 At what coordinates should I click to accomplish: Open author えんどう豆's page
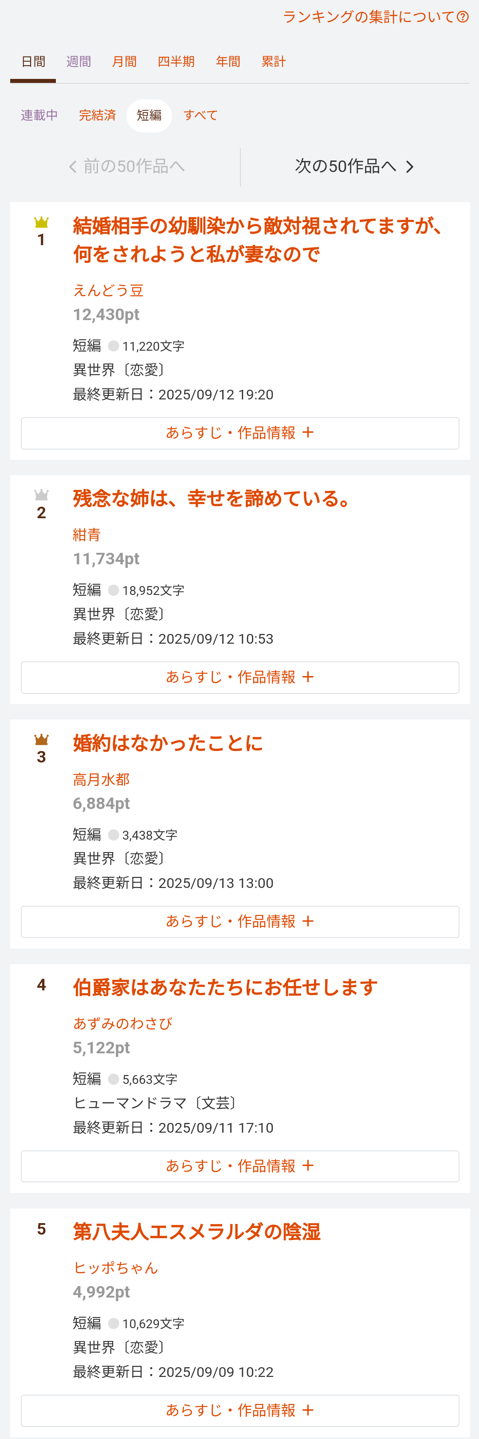(x=108, y=290)
